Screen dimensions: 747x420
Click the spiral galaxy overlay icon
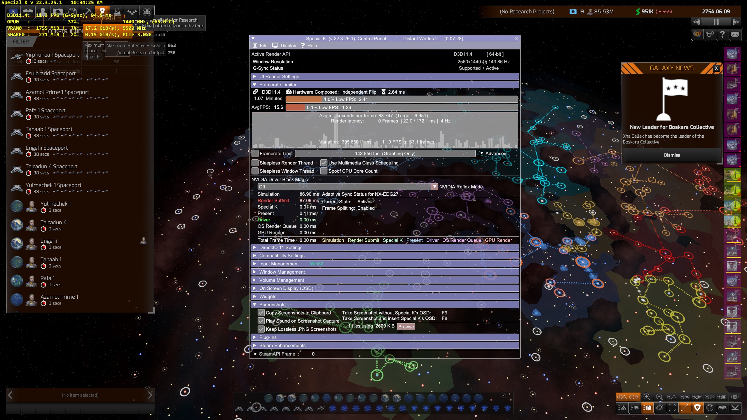pos(659,407)
